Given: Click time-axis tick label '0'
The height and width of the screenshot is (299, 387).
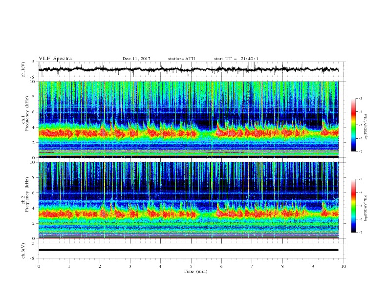Looking at the screenshot, I should pos(39,266).
